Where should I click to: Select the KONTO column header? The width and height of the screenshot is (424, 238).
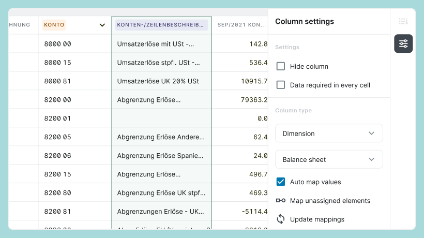[x=54, y=25]
